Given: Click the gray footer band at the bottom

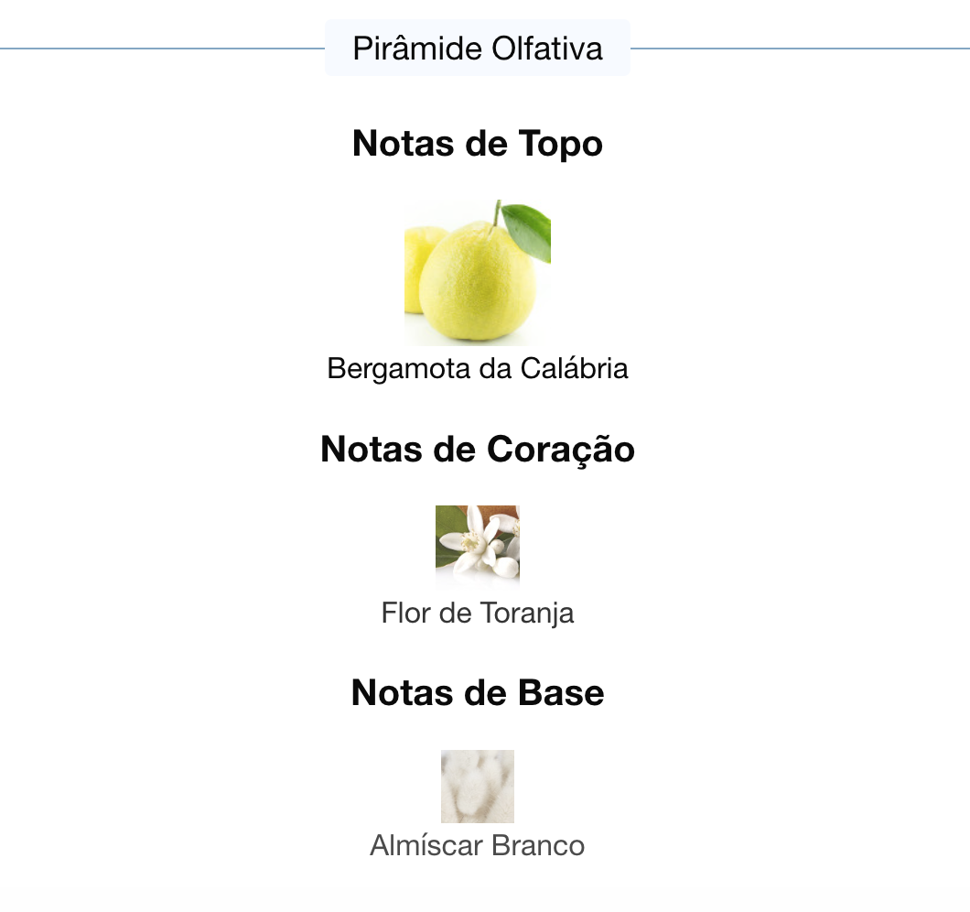Looking at the screenshot, I should tap(485, 899).
